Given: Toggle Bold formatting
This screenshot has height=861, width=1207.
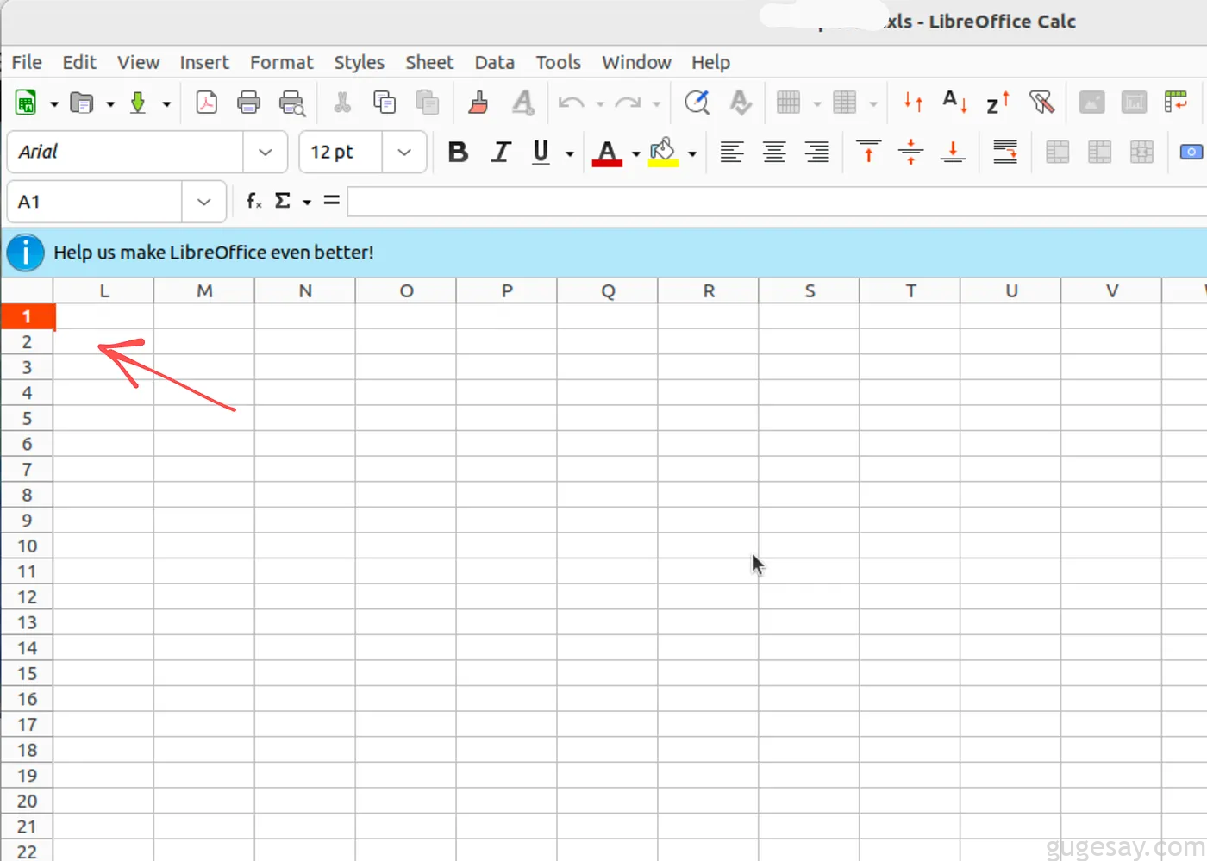Looking at the screenshot, I should point(458,152).
